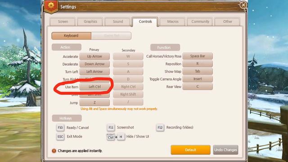The image size is (288, 162).
Task: Click the Settings gear icon
Action: click(51, 5)
